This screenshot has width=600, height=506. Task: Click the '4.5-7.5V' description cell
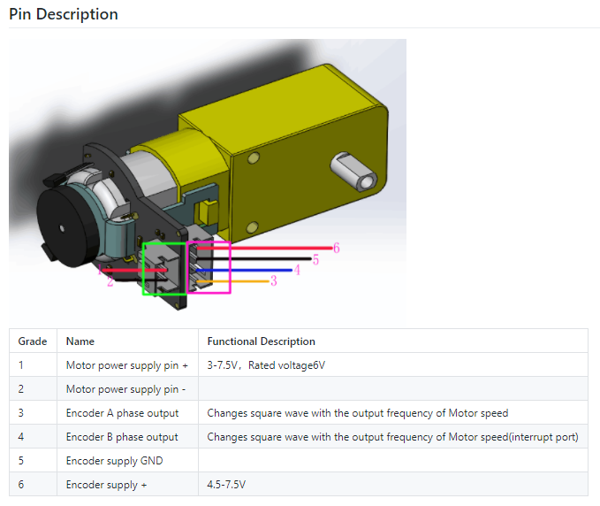[393, 484]
